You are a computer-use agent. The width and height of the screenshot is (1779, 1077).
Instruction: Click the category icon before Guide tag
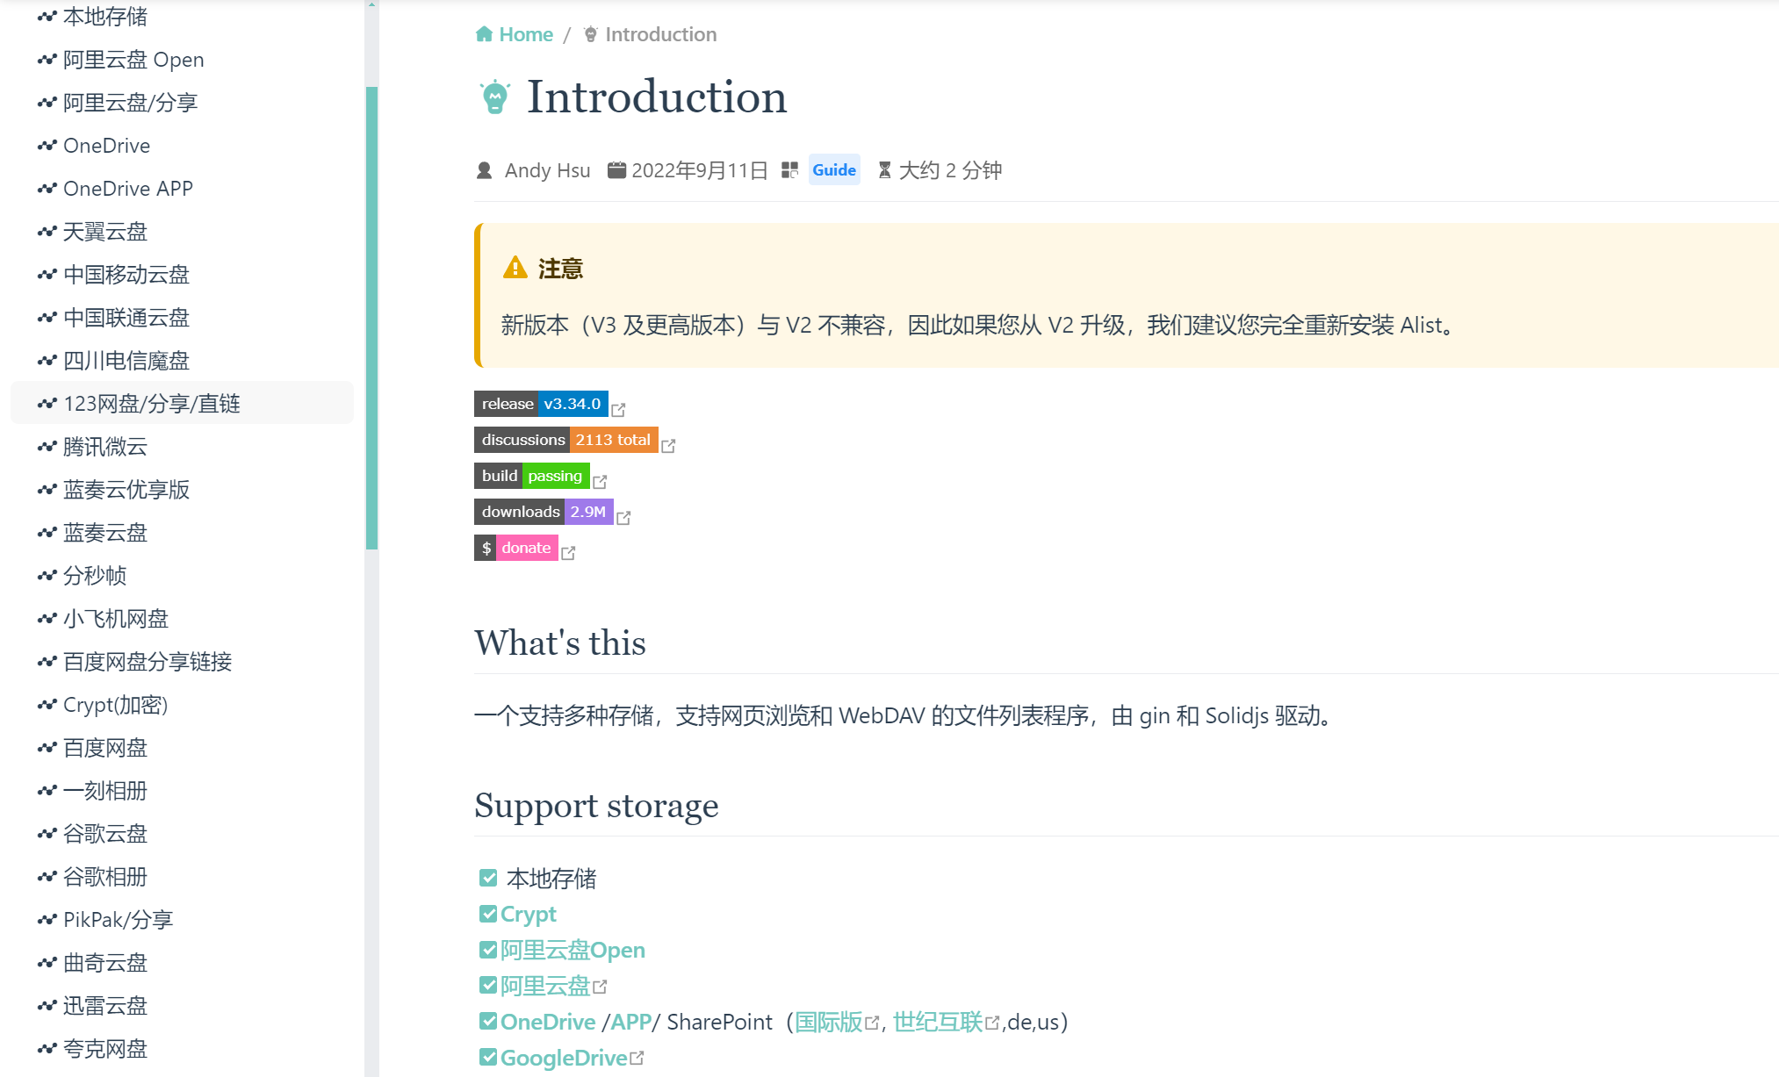tap(789, 170)
